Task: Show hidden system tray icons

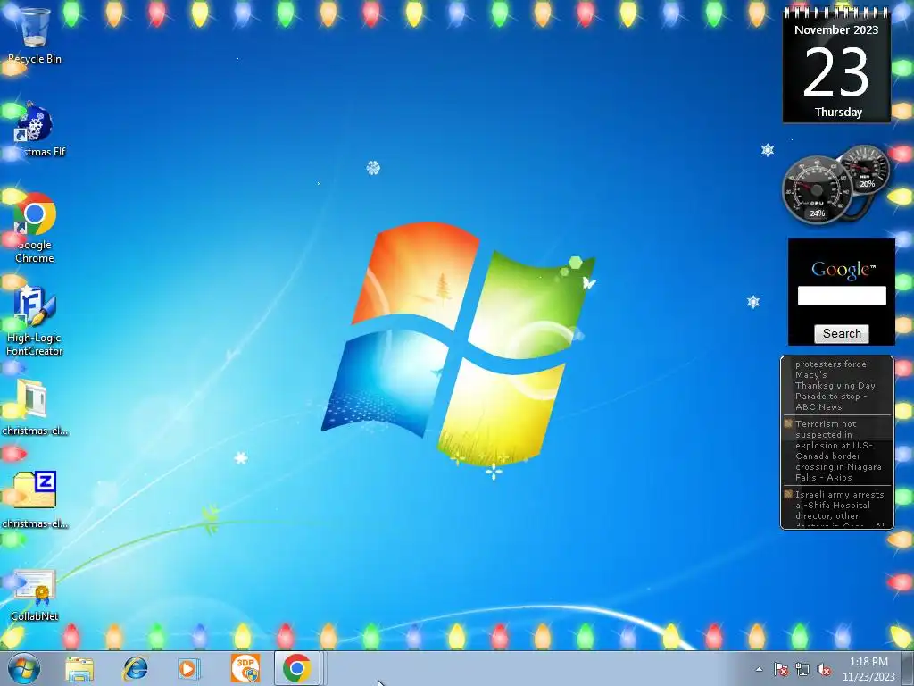Action: click(x=759, y=669)
